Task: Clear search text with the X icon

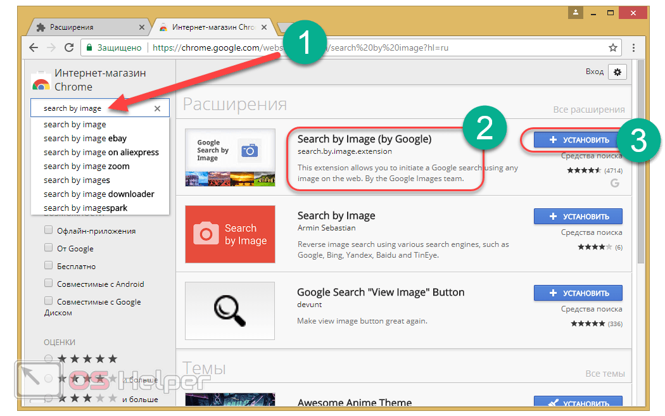Action: click(158, 108)
